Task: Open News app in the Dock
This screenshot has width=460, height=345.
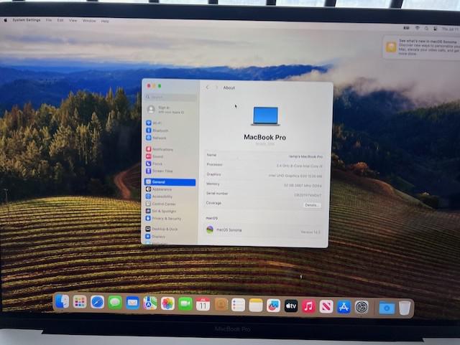Action: tap(326, 307)
